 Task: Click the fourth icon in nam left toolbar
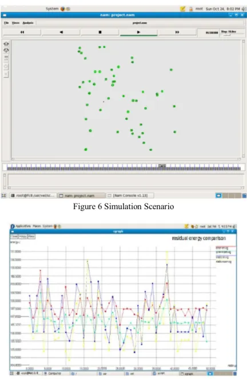tap(6, 66)
